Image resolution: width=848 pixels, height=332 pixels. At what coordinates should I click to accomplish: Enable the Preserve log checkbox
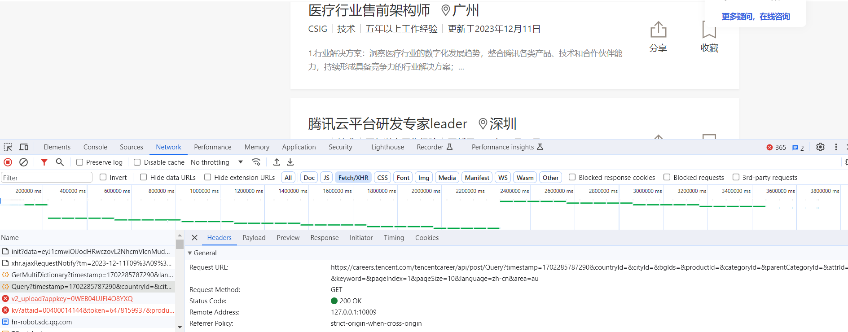coord(79,162)
